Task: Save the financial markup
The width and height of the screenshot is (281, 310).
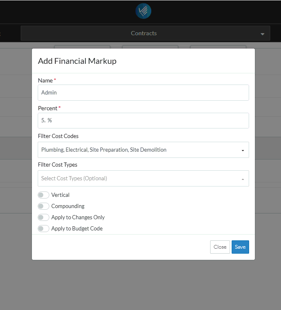Action: pyautogui.click(x=240, y=247)
